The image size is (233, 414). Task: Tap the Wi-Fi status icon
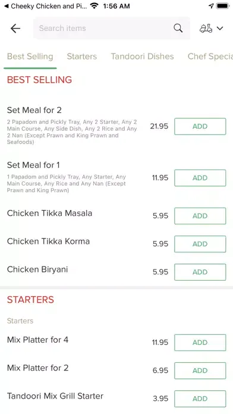click(94, 6)
